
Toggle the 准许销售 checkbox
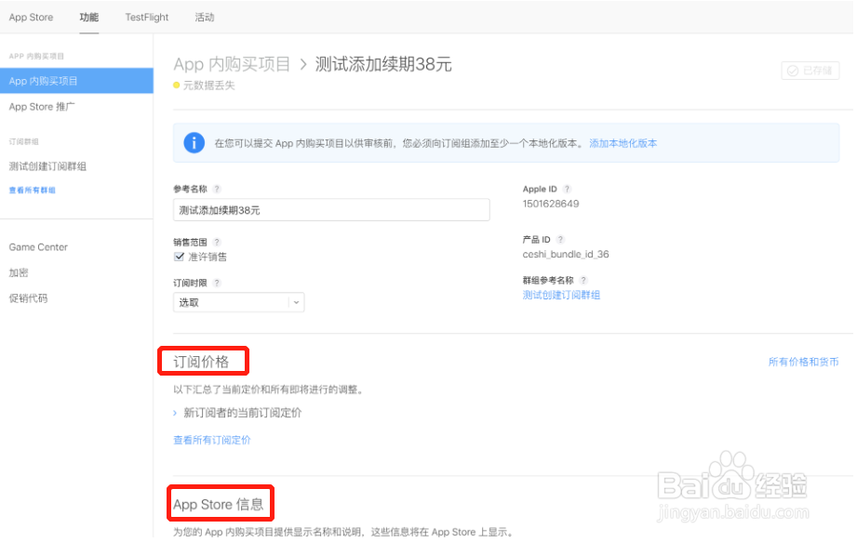pos(179,257)
